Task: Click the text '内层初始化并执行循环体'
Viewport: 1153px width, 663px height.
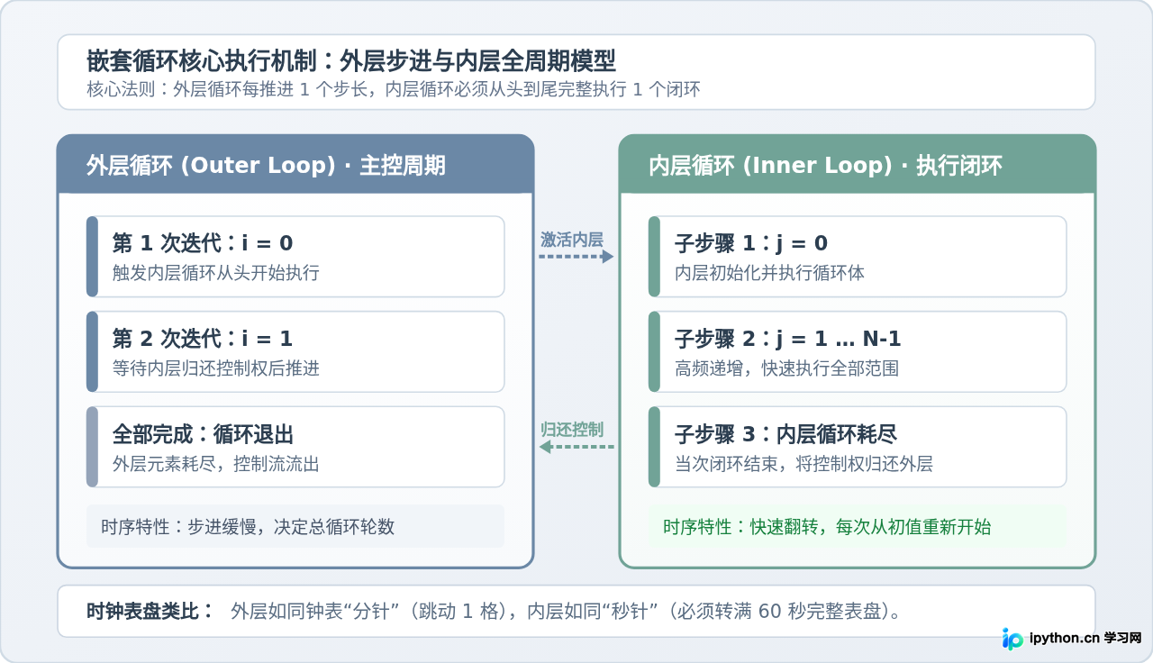Action: click(x=769, y=273)
